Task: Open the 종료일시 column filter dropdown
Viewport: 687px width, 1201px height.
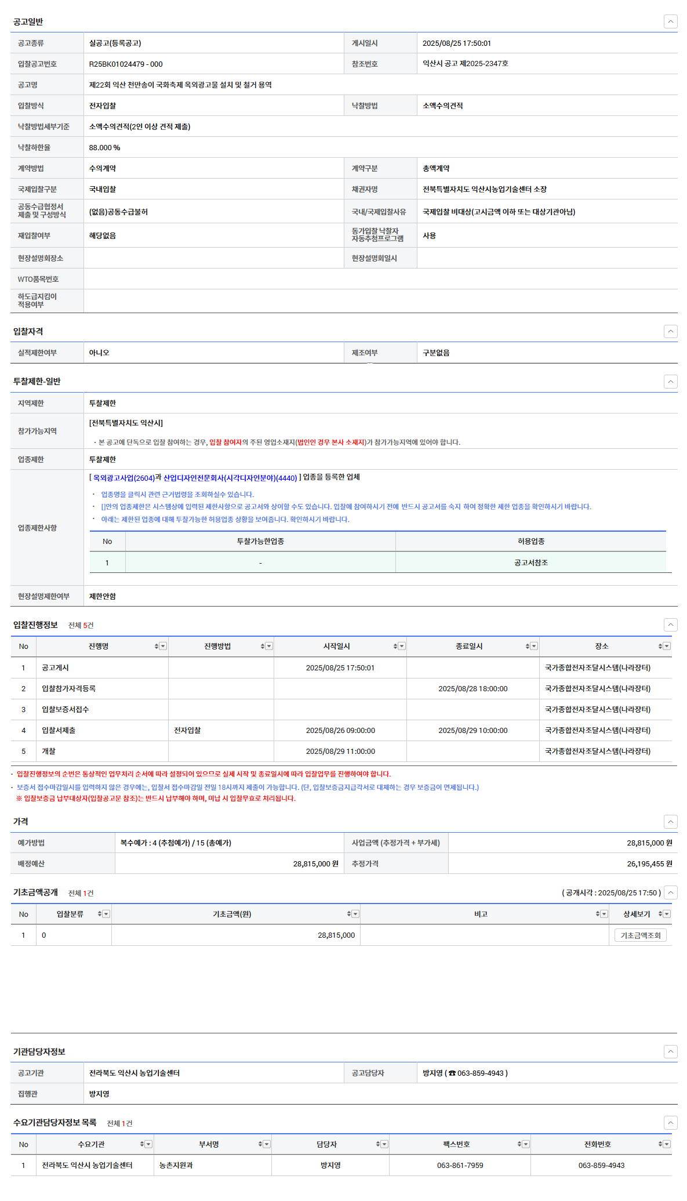Action: click(534, 646)
